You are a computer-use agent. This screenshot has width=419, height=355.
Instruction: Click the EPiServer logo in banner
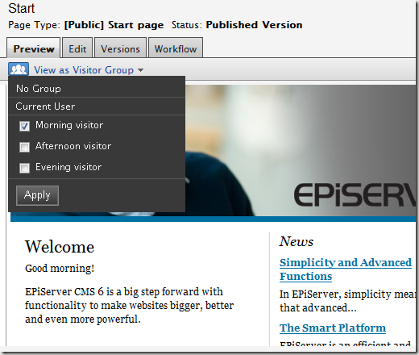(355, 195)
